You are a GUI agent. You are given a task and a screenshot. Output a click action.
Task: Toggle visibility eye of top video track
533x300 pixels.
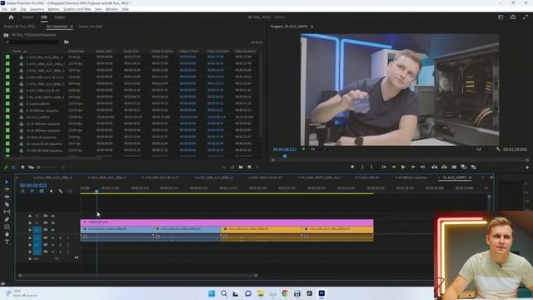52,216
